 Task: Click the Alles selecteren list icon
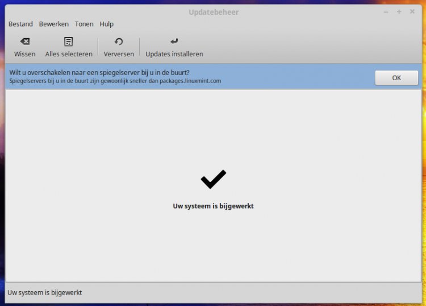click(x=69, y=42)
